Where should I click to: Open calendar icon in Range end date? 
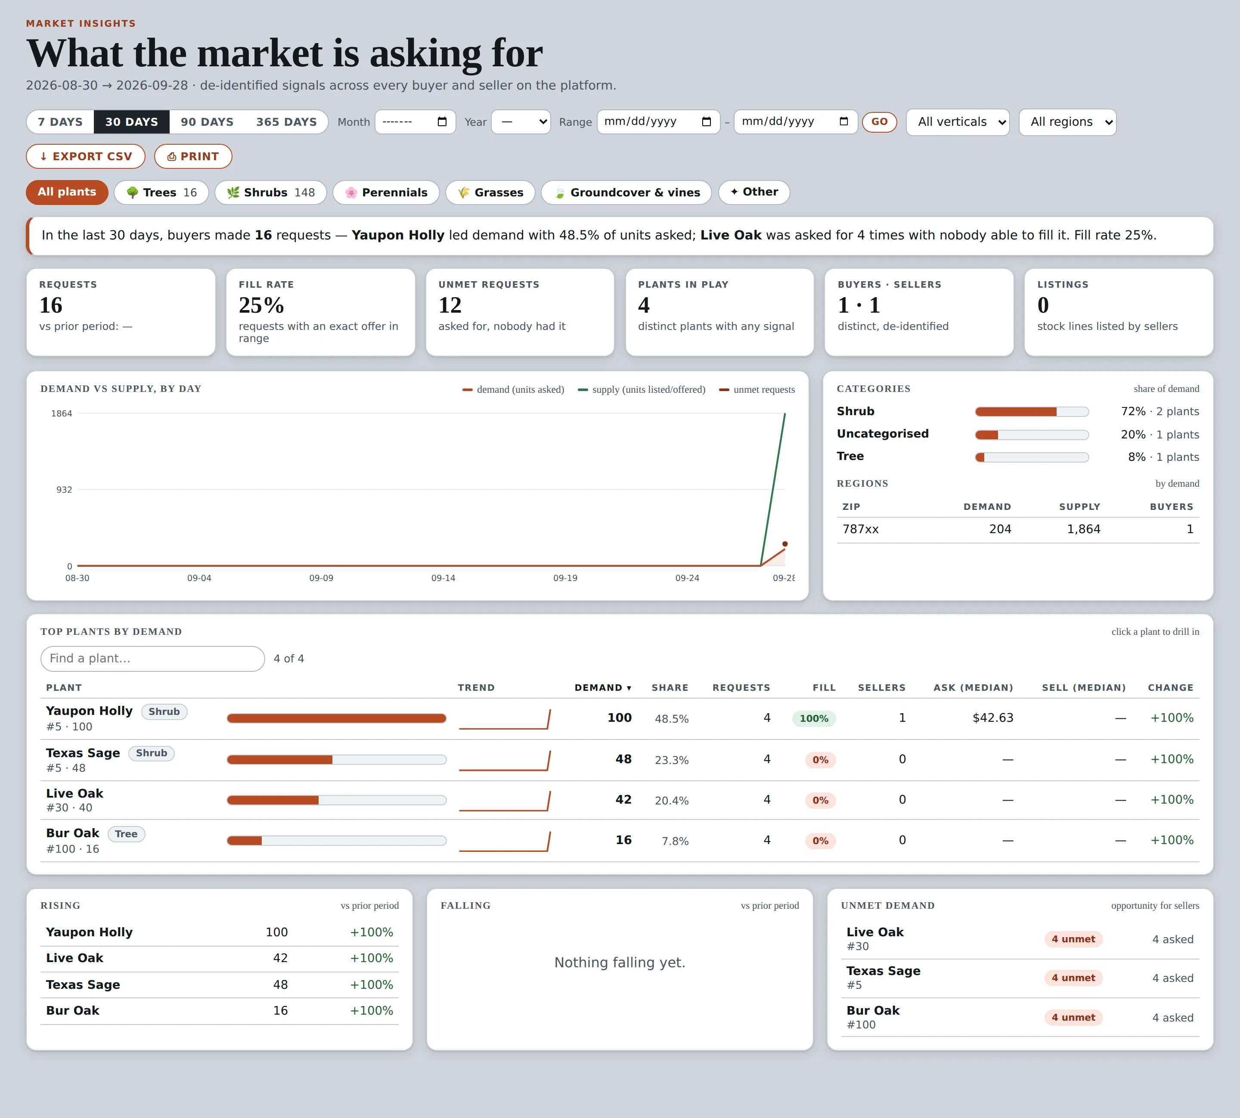(x=844, y=121)
